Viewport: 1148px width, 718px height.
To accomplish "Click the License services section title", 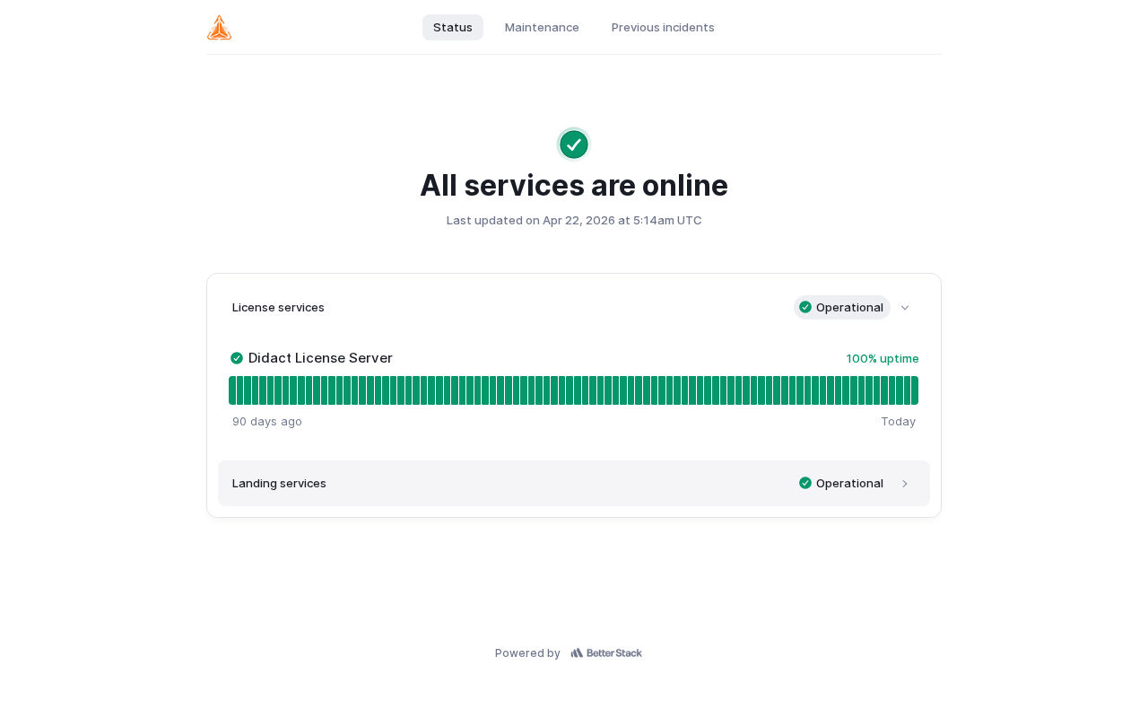I will (x=278, y=307).
